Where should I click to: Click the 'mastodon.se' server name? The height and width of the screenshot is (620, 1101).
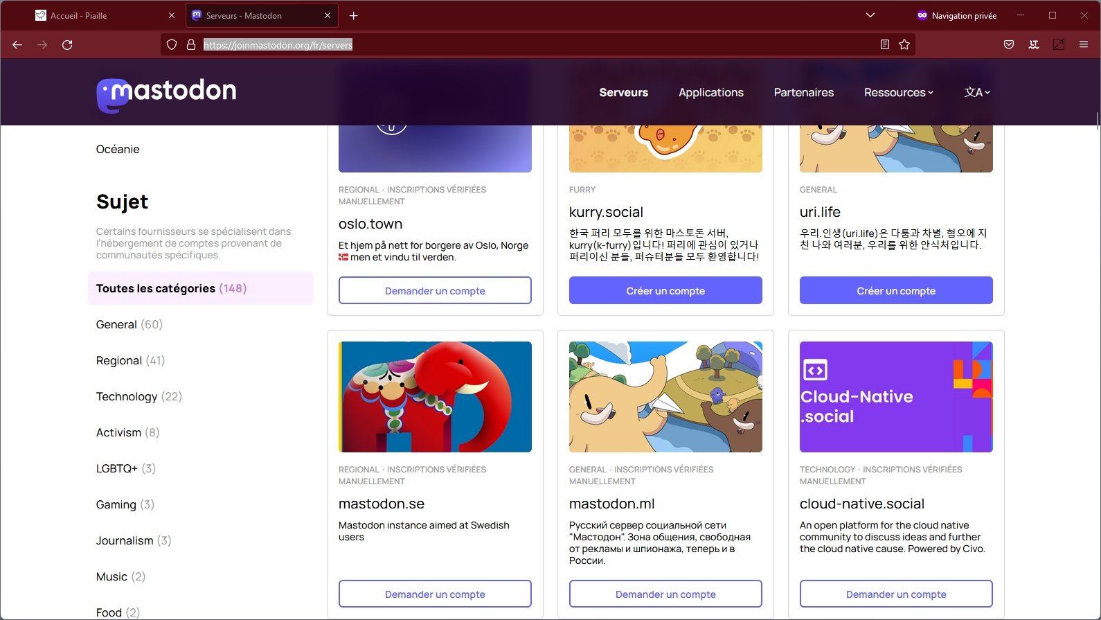[382, 504]
